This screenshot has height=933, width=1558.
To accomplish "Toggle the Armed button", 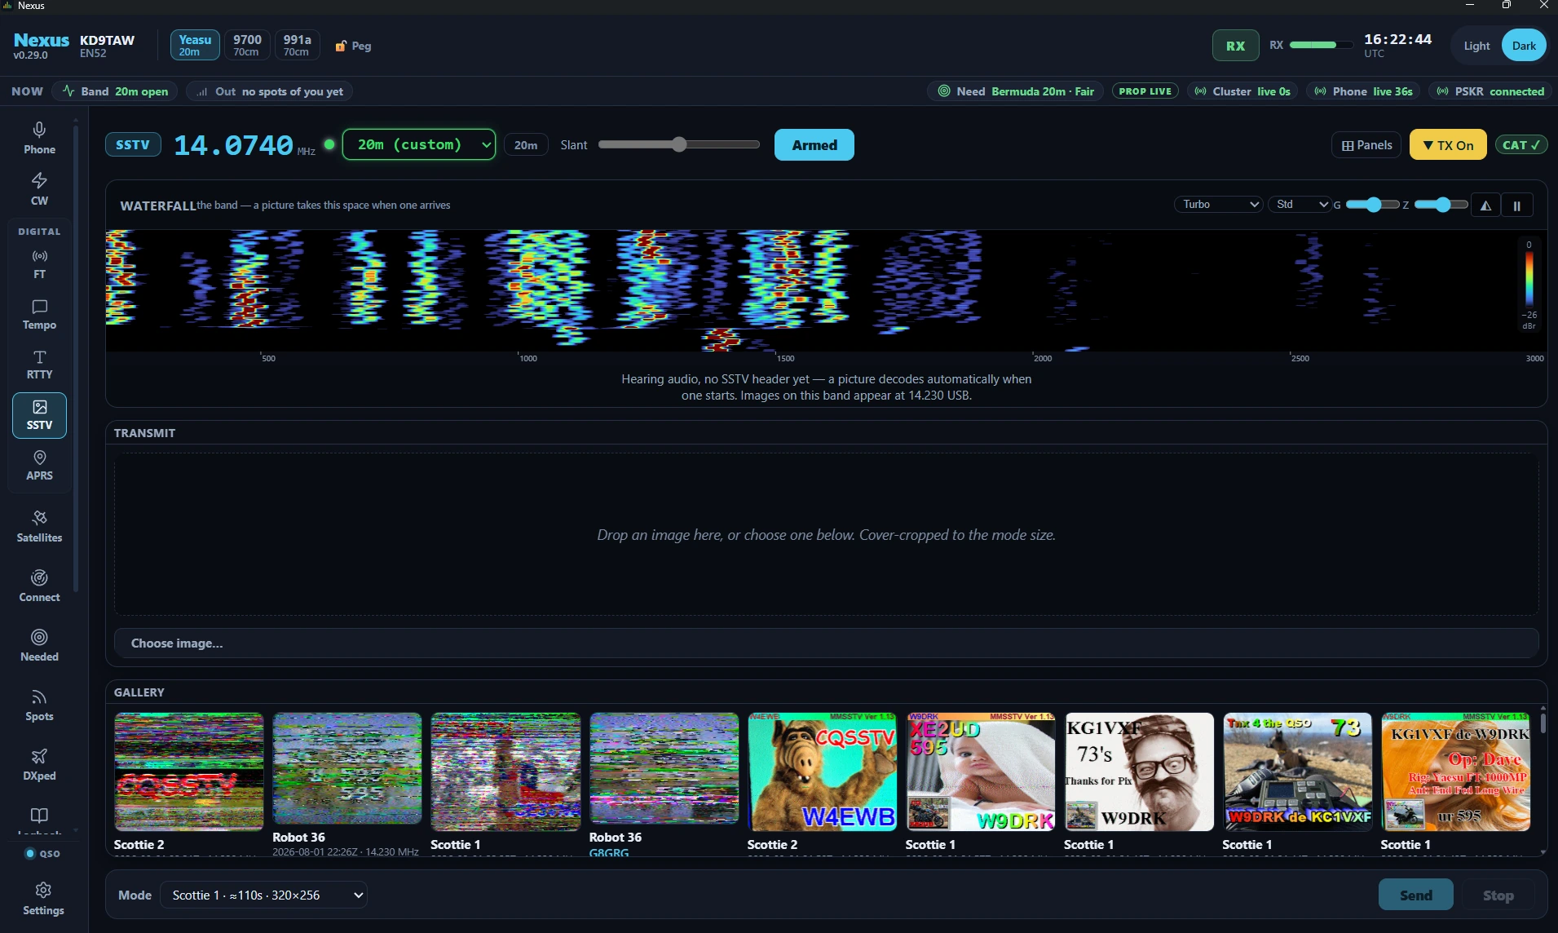I will [x=814, y=145].
